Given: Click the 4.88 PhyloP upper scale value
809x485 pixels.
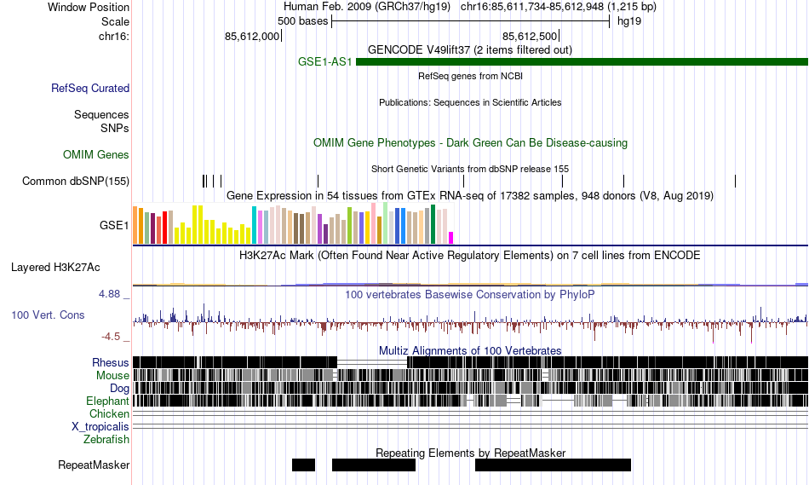Looking at the screenshot, I should click(x=109, y=294).
